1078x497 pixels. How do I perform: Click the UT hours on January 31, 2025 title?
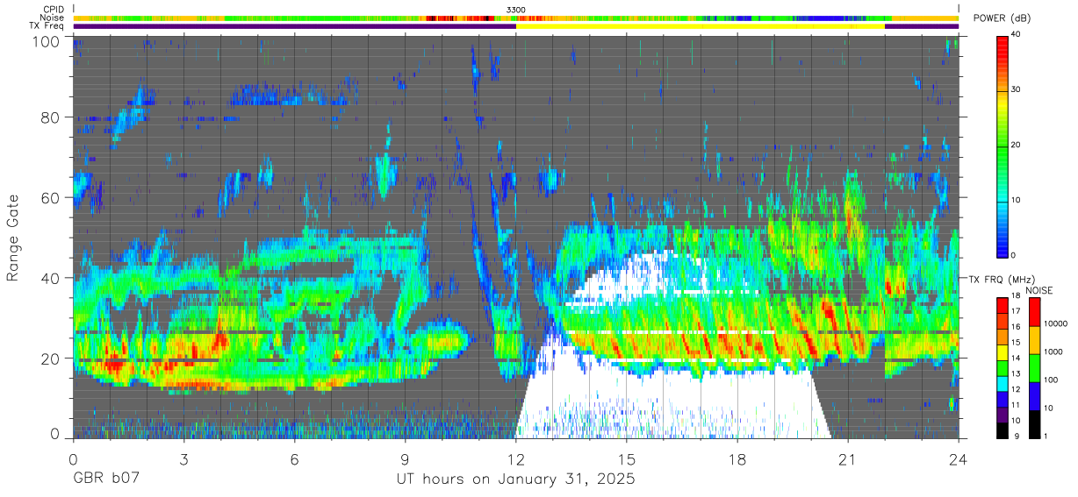(x=516, y=480)
